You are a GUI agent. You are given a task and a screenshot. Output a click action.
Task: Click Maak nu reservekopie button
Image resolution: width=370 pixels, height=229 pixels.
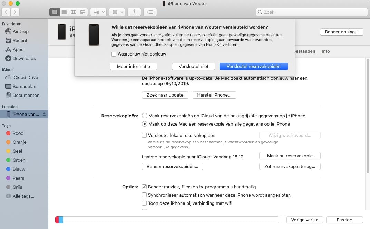pyautogui.click(x=290, y=156)
